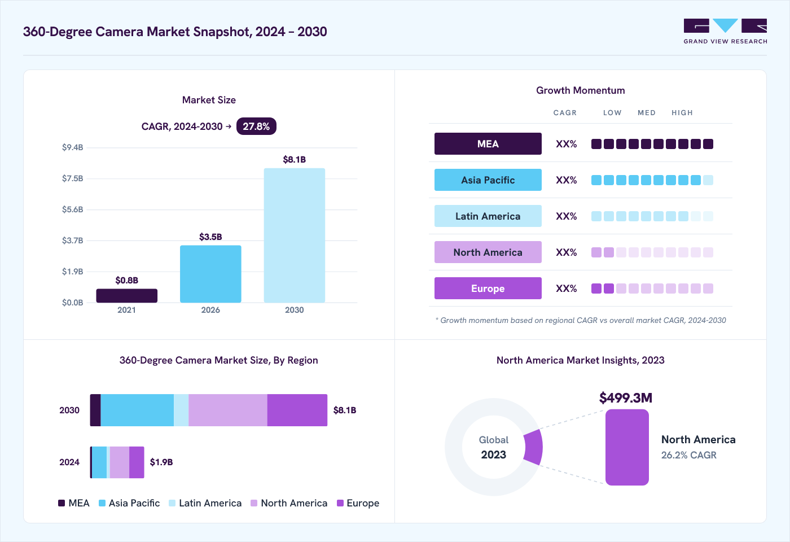Image resolution: width=790 pixels, height=542 pixels.
Task: Click the MEA growth momentum indicator row
Action: click(652, 144)
